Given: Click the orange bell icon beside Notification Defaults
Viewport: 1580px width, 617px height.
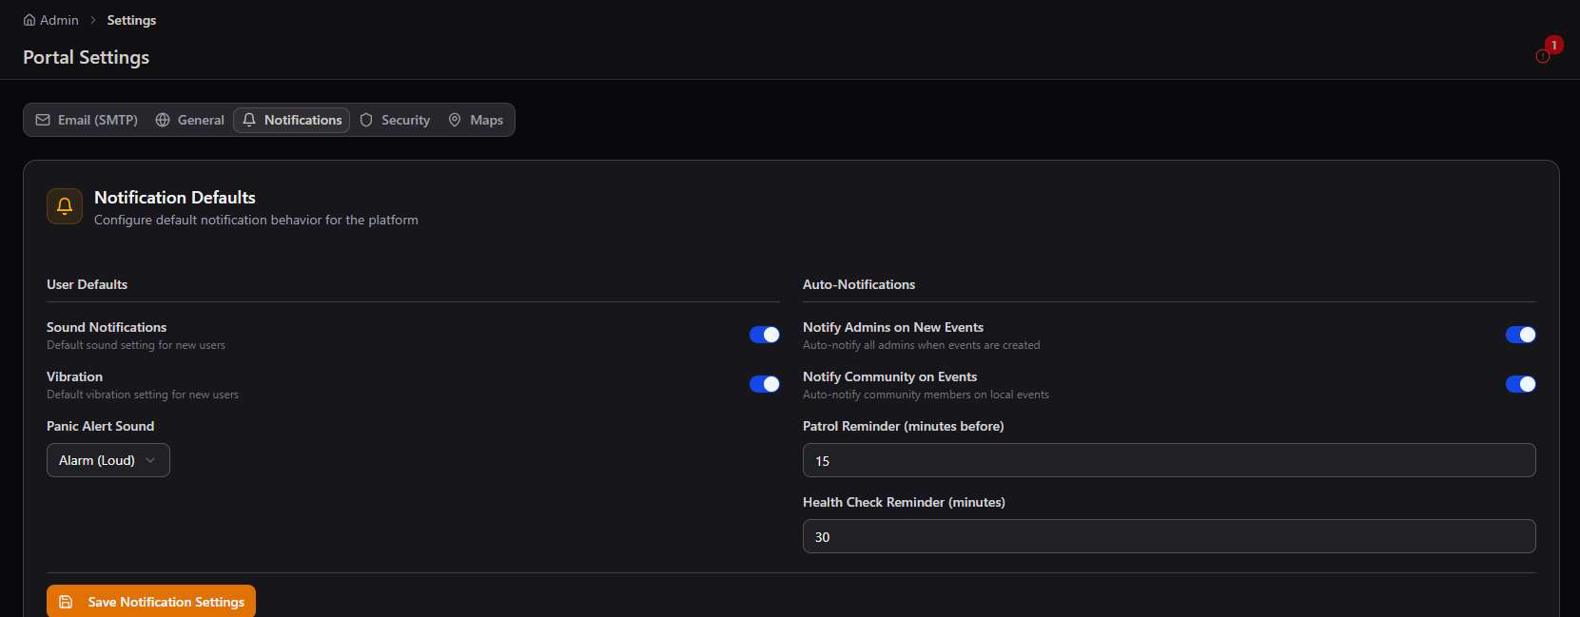Looking at the screenshot, I should (x=65, y=206).
